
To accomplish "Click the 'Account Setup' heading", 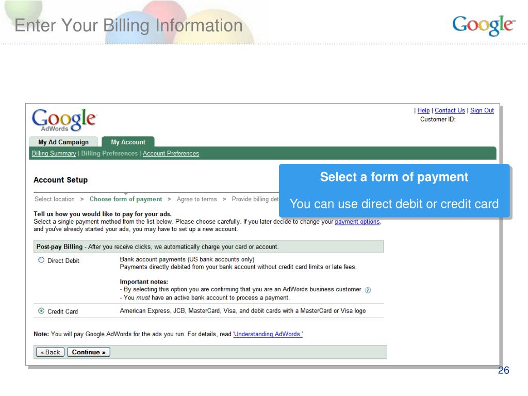I will [61, 180].
